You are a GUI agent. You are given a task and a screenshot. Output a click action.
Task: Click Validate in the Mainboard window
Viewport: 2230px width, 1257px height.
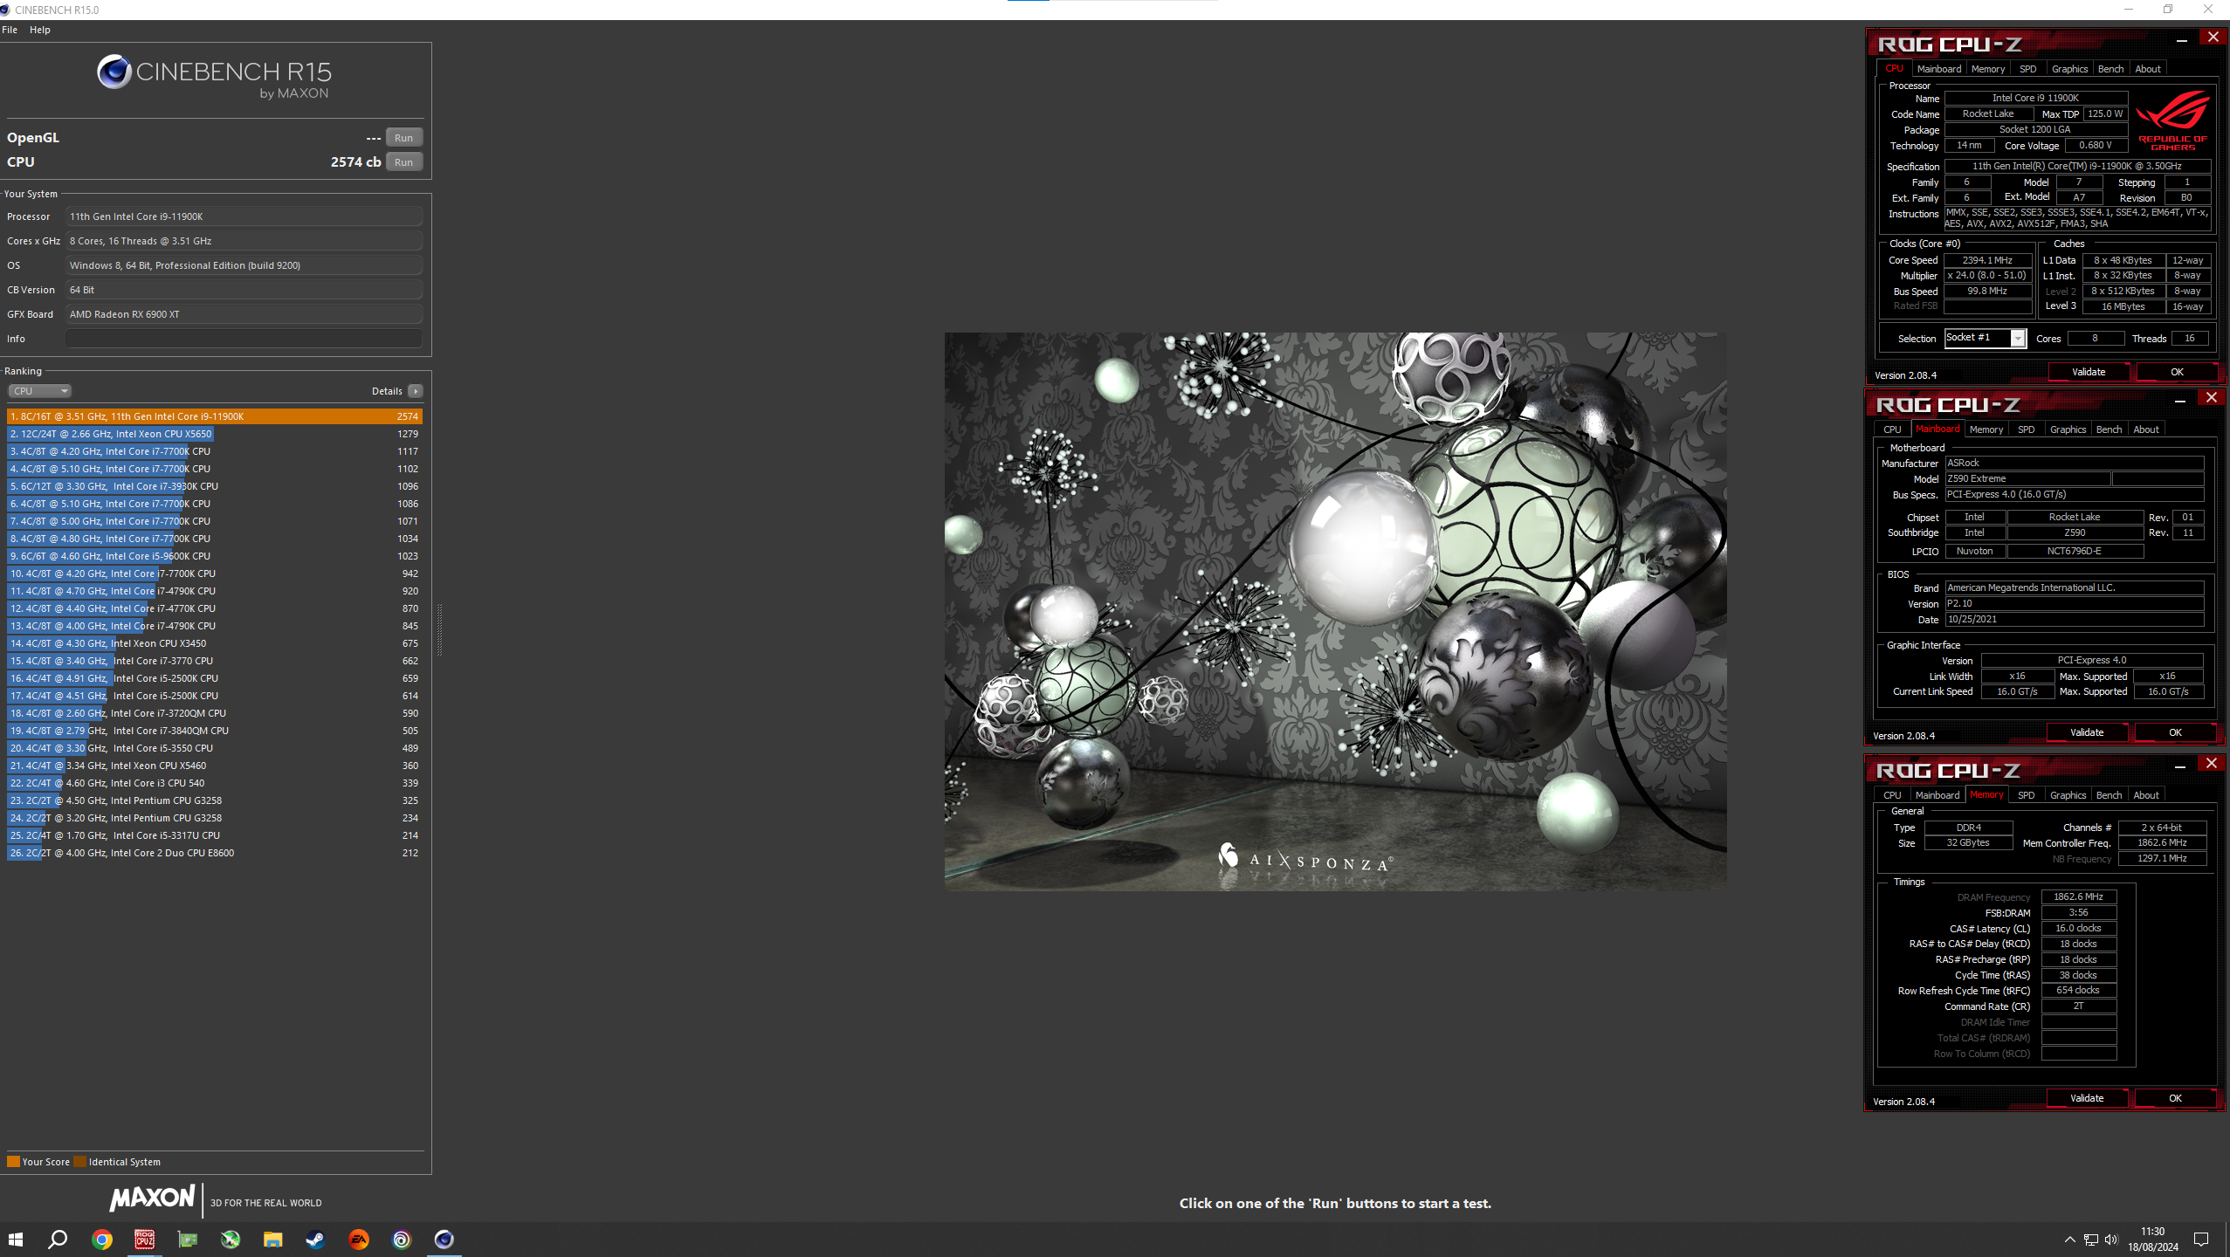click(2087, 732)
